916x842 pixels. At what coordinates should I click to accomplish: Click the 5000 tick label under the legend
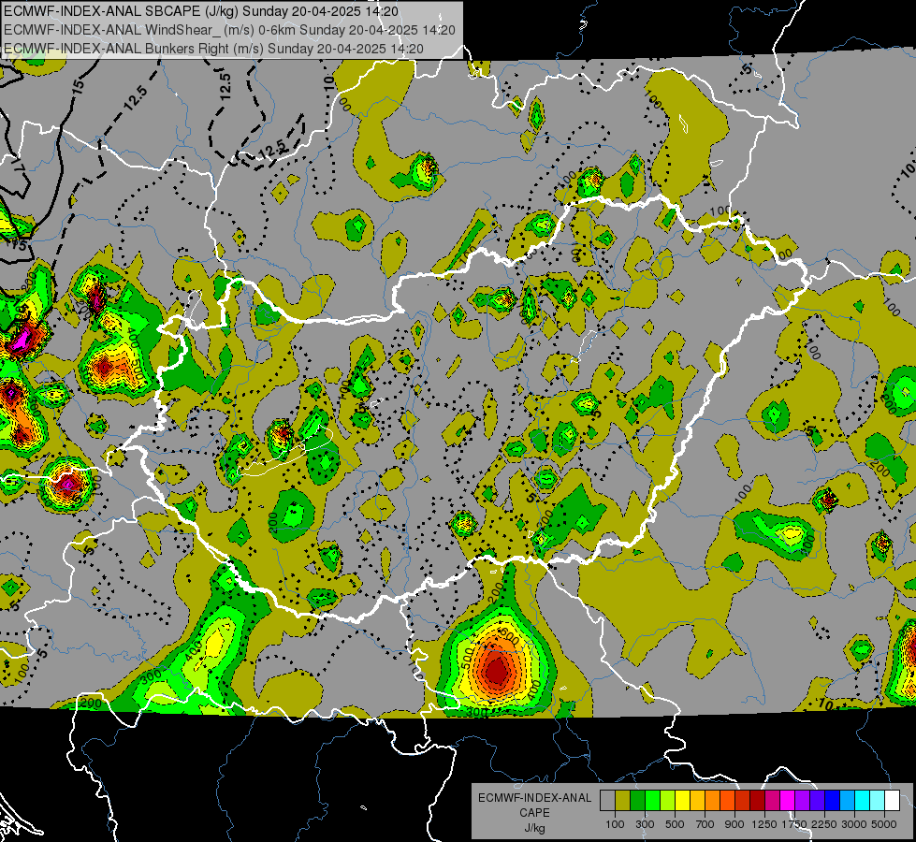tap(884, 824)
